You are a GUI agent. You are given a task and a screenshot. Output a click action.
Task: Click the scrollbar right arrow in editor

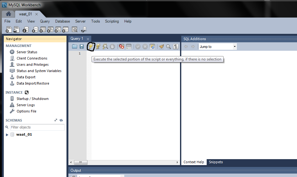click(x=177, y=162)
